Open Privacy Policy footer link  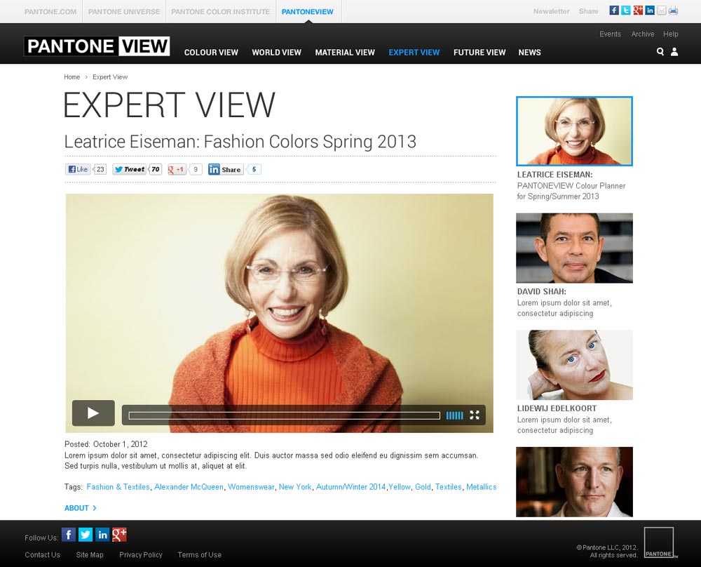(141, 555)
